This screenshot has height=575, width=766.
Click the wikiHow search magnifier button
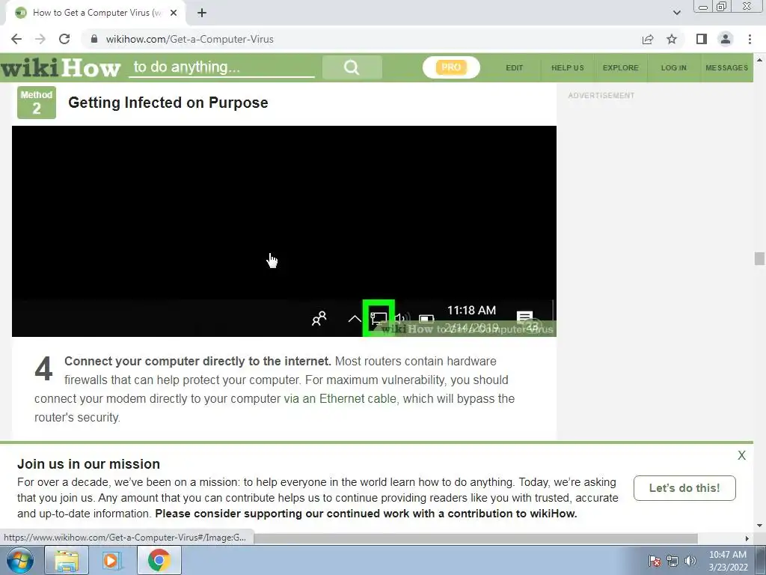pos(352,67)
